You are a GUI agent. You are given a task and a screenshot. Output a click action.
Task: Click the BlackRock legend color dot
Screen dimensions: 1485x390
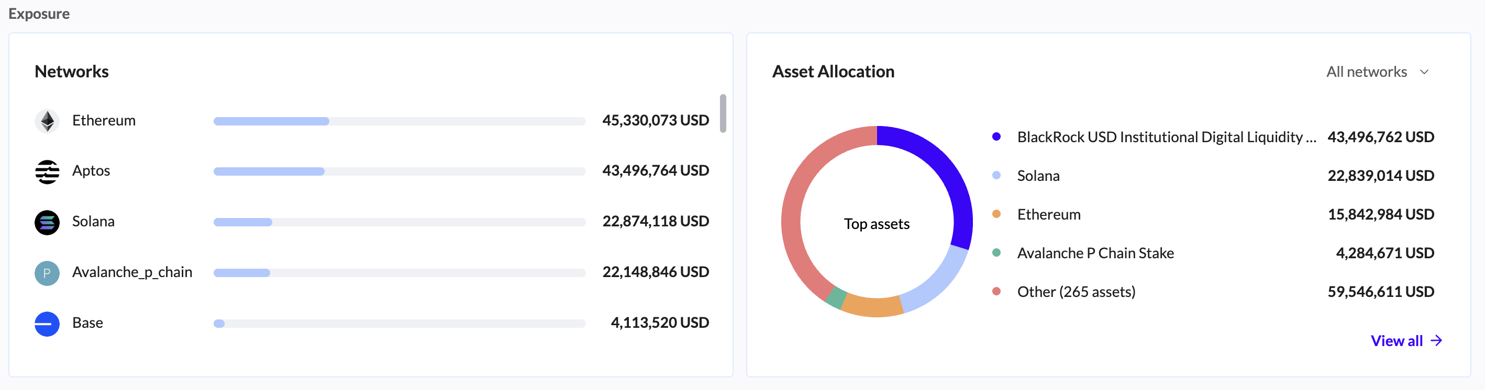996,137
